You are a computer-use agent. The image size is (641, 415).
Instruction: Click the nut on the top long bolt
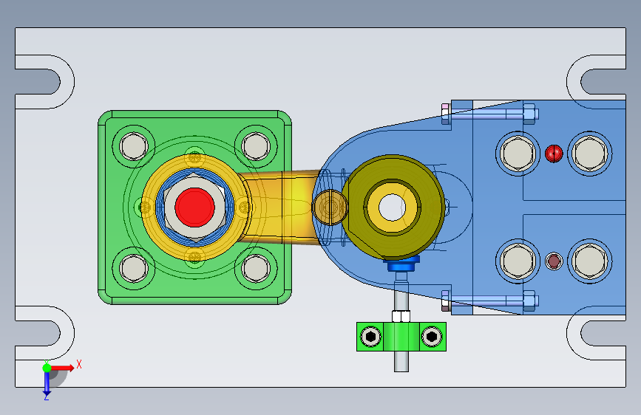point(529,114)
